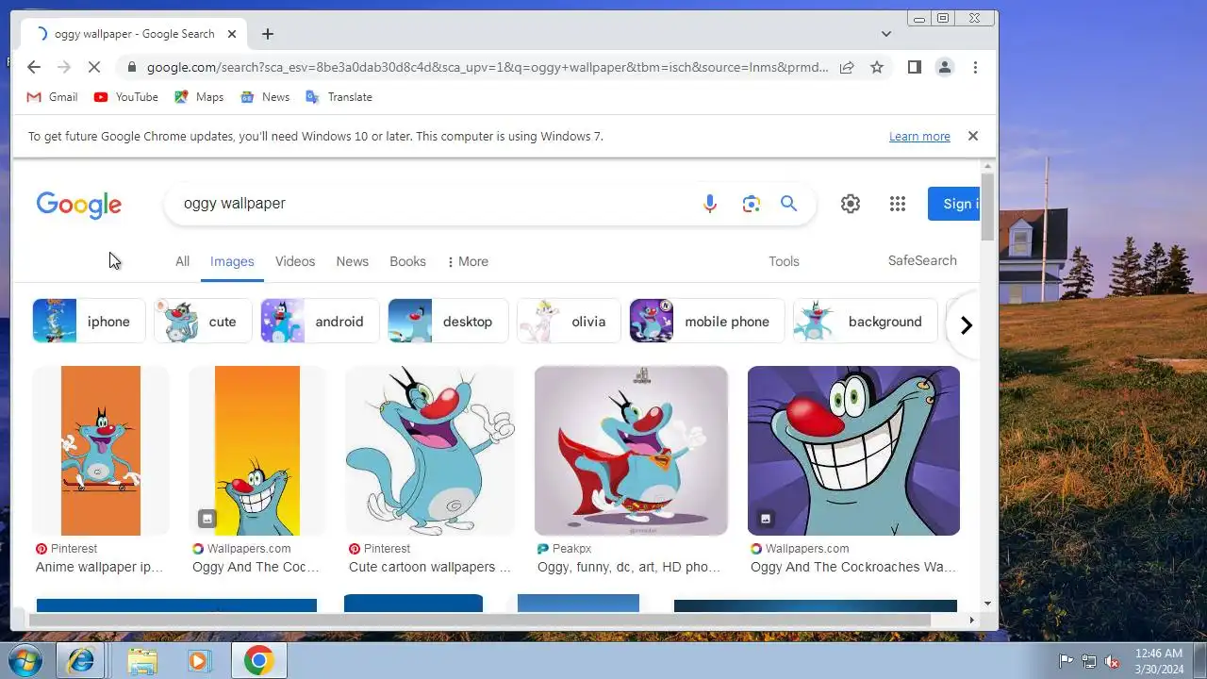Stop loading the page
The image size is (1207, 679).
[94, 67]
